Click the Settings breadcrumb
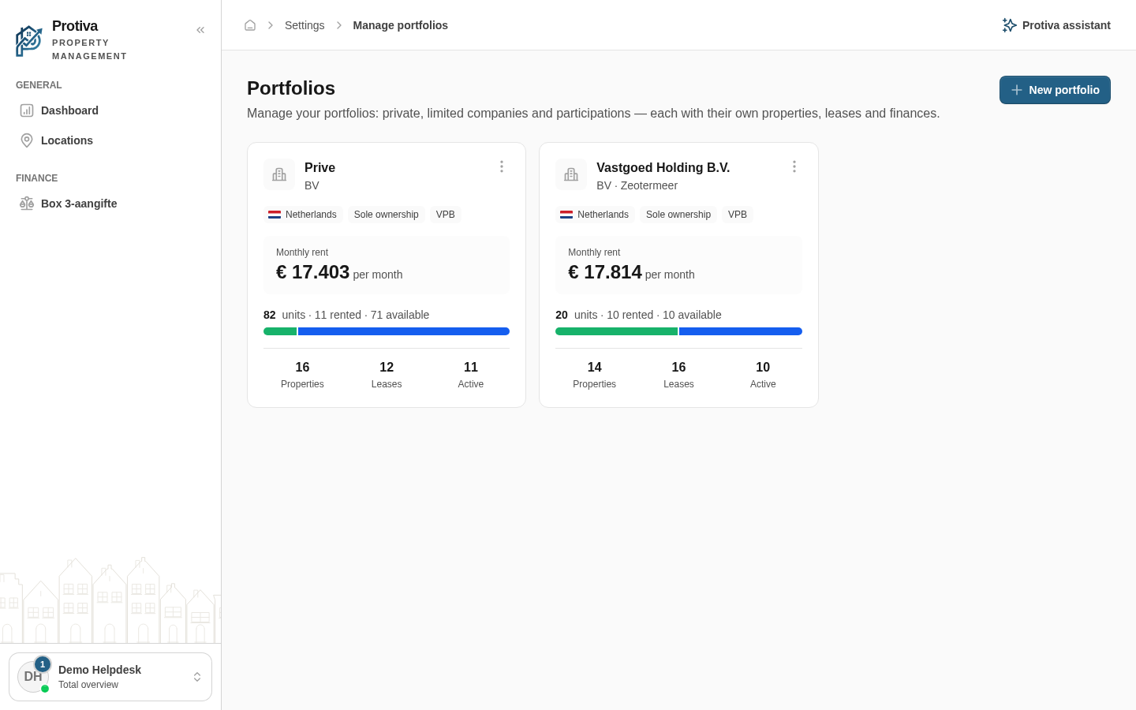The image size is (1136, 710). (305, 25)
